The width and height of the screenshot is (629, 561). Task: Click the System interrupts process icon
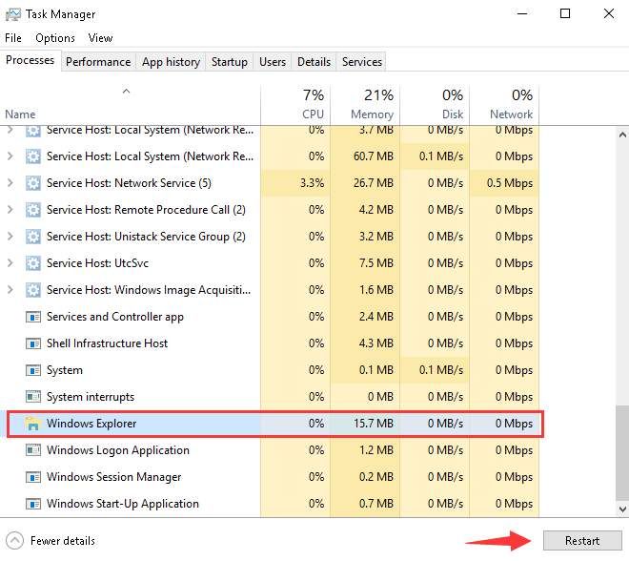point(33,397)
